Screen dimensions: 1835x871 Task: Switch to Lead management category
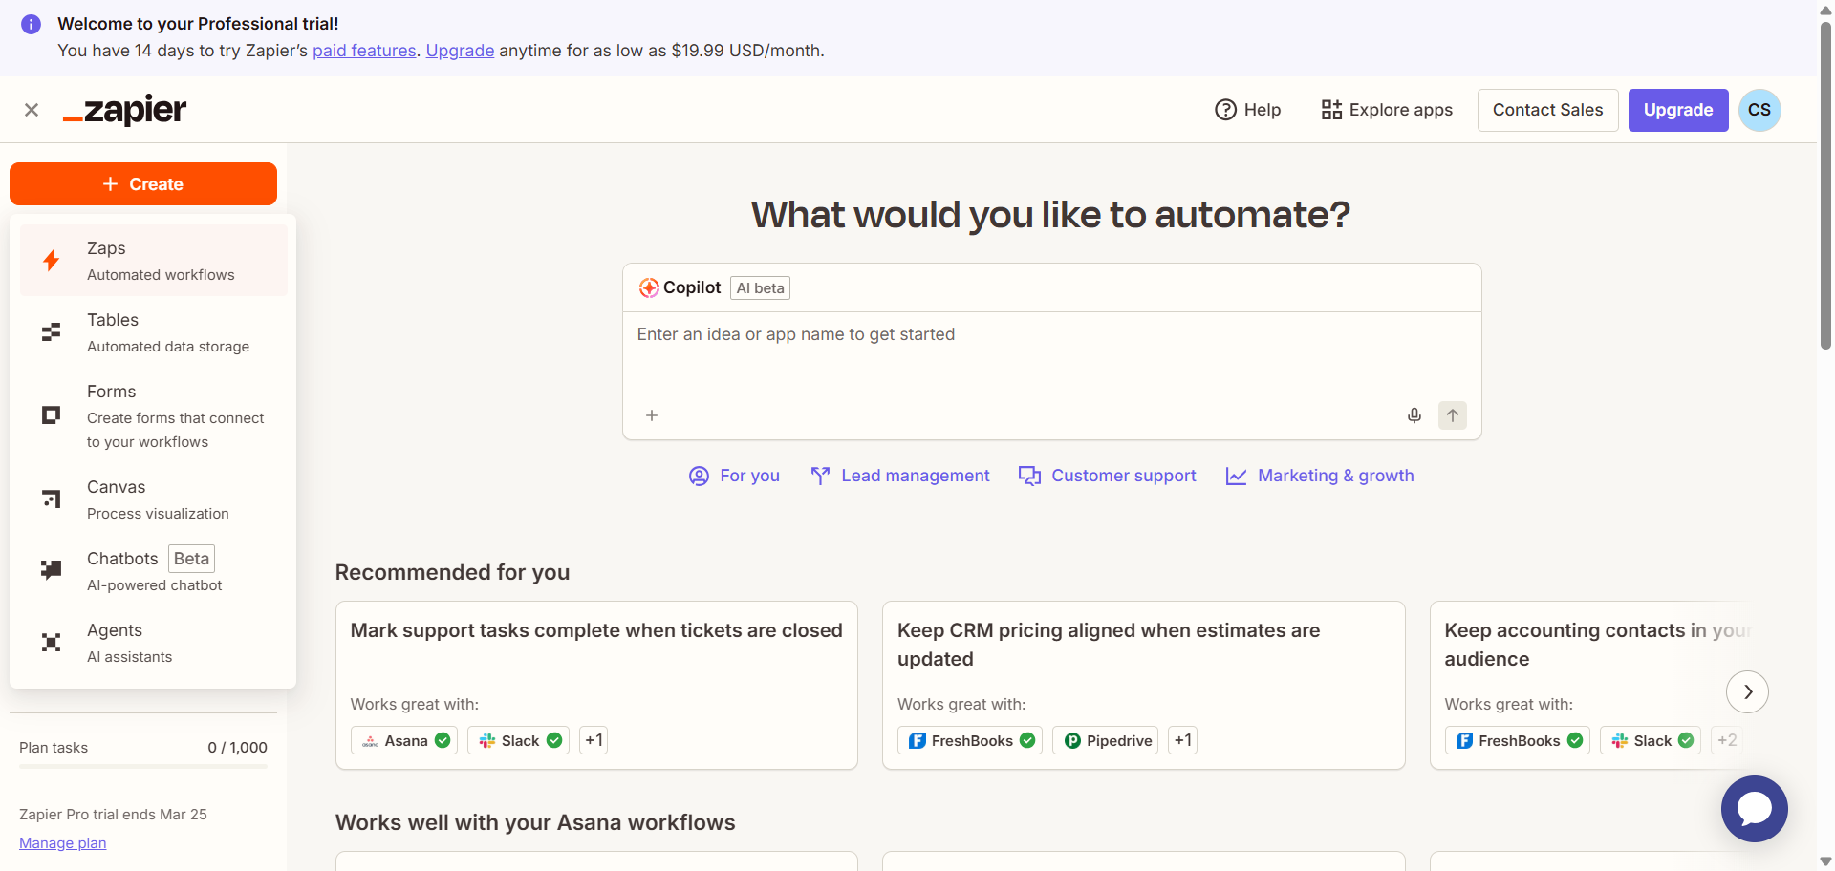(x=899, y=476)
